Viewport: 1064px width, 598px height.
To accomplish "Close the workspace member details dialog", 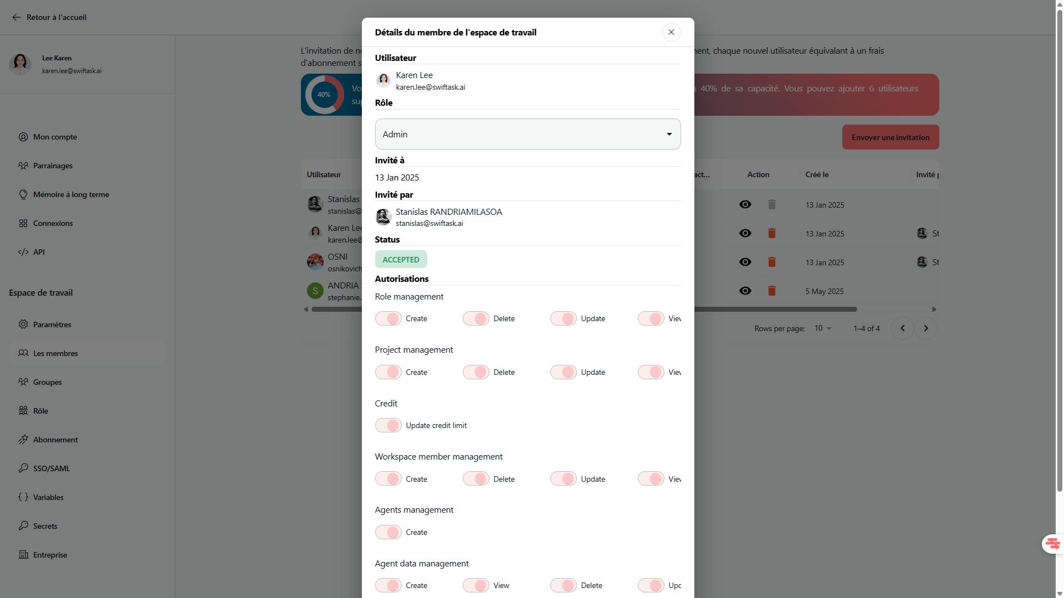I will pyautogui.click(x=671, y=32).
